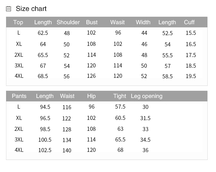This screenshot has width=216, height=172.
Task: Click the tight value 57.5
Action: (x=120, y=107)
